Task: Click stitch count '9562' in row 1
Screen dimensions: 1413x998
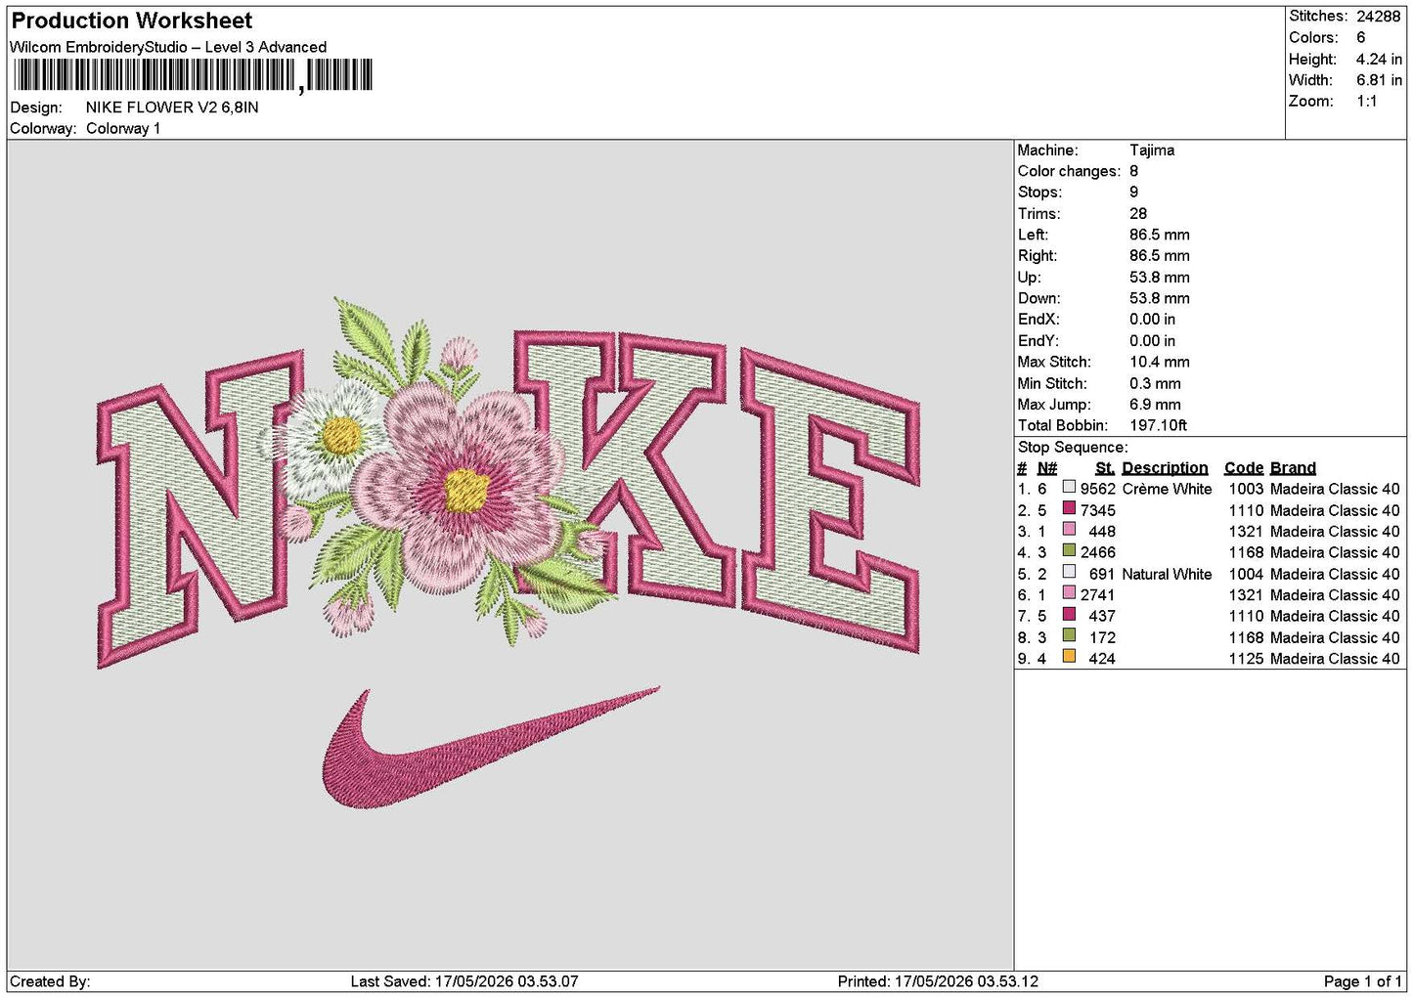Action: click(1098, 489)
